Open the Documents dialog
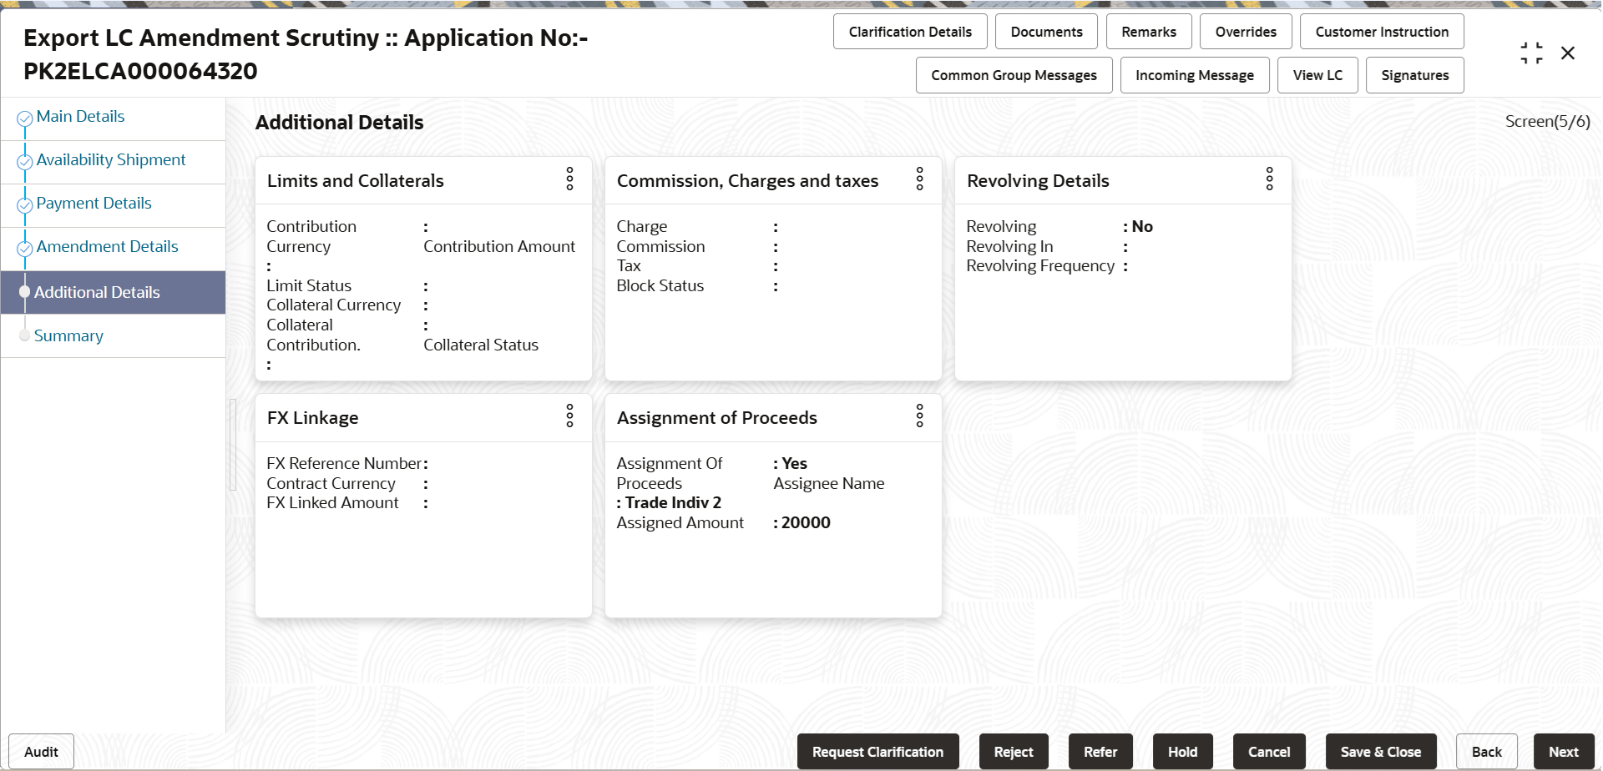Viewport: 1603px width, 771px height. coord(1046,31)
